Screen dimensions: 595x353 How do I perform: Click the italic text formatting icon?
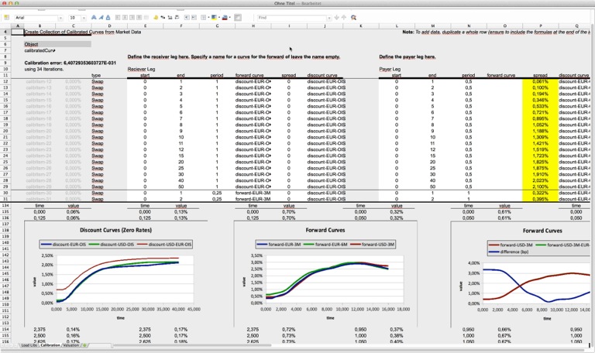pos(101,18)
